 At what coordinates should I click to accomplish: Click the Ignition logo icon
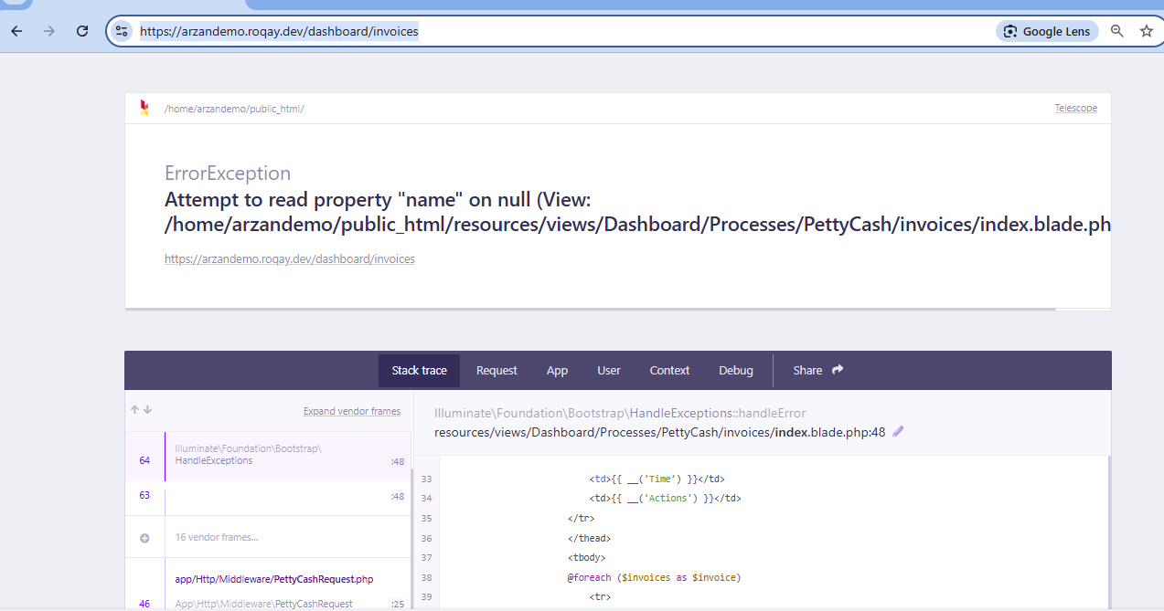coord(144,108)
